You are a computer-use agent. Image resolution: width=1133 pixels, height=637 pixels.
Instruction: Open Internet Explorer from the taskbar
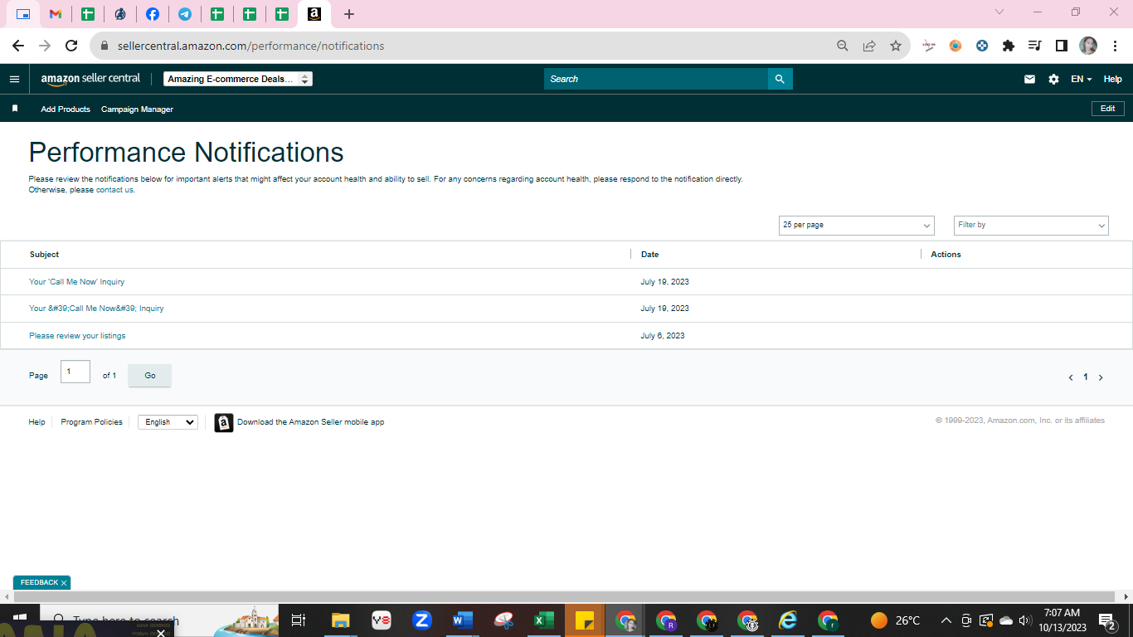pyautogui.click(x=787, y=620)
